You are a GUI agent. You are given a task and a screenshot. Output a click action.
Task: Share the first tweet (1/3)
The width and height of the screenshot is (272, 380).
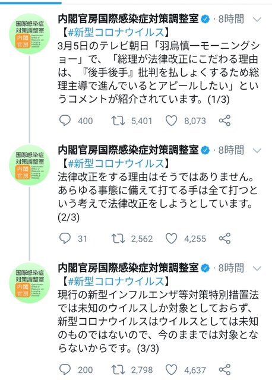224,121
